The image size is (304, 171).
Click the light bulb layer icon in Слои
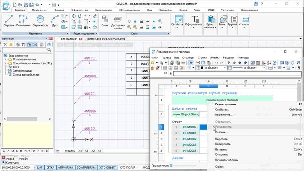[x=129, y=21]
